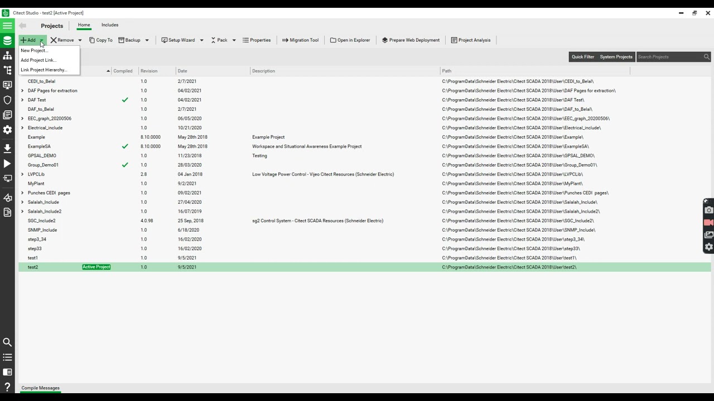Open the stacked documents icon in sidebar
Viewport: 714px width, 401px height.
7,115
